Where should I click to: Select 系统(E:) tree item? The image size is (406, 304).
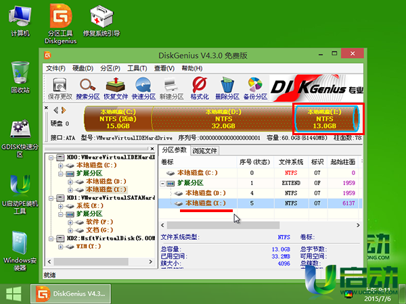pyautogui.click(x=90, y=206)
